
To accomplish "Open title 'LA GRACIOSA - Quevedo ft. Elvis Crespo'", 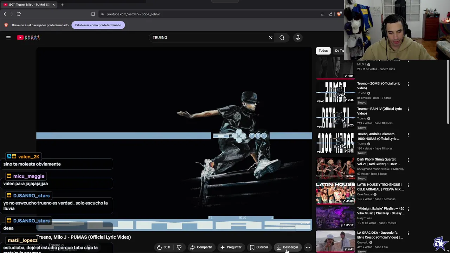I will tap(380, 235).
